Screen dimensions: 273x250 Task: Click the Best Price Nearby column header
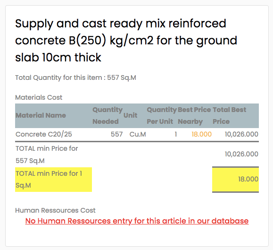point(194,115)
